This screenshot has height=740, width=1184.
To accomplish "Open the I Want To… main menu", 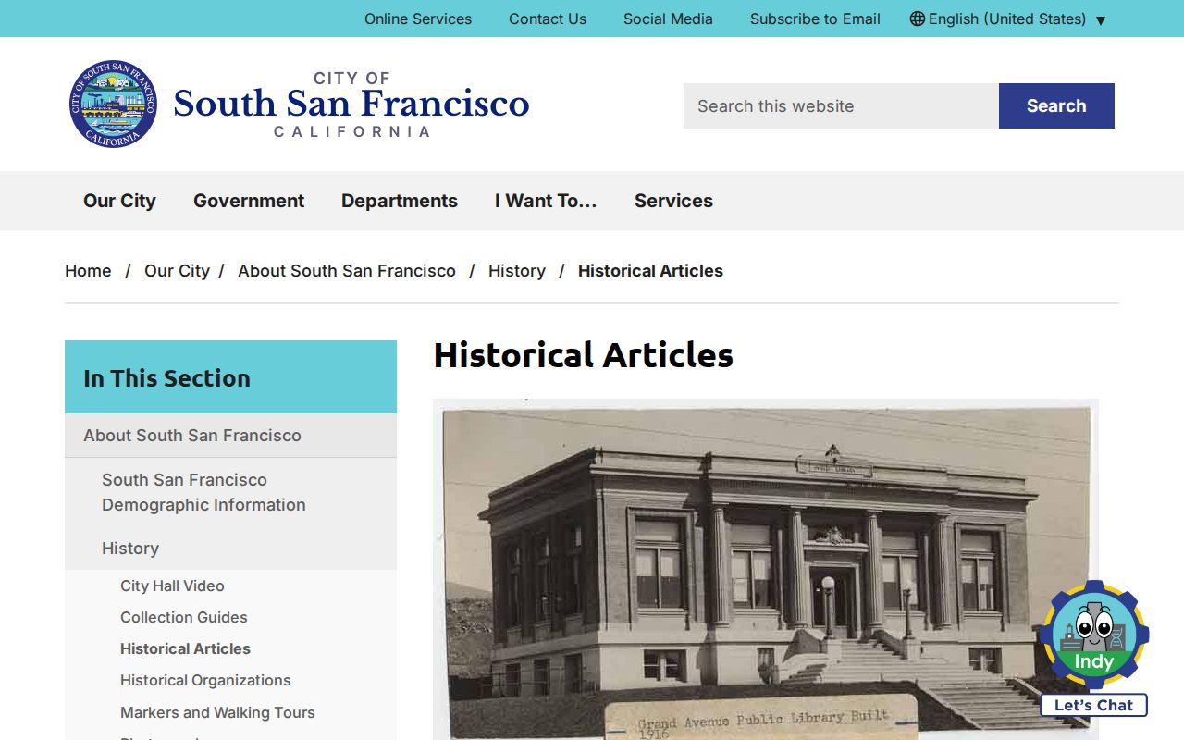I will (x=546, y=201).
